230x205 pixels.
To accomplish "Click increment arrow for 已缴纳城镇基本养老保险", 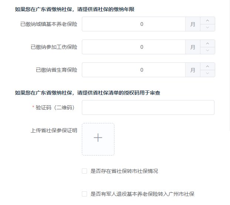I will point(207,20).
